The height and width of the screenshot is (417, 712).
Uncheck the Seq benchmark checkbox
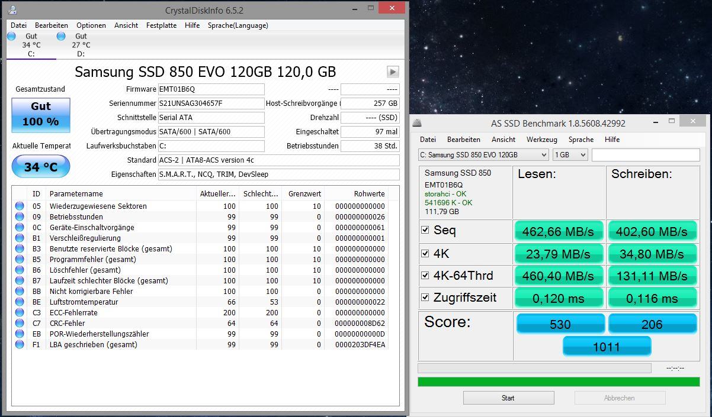pyautogui.click(x=425, y=229)
